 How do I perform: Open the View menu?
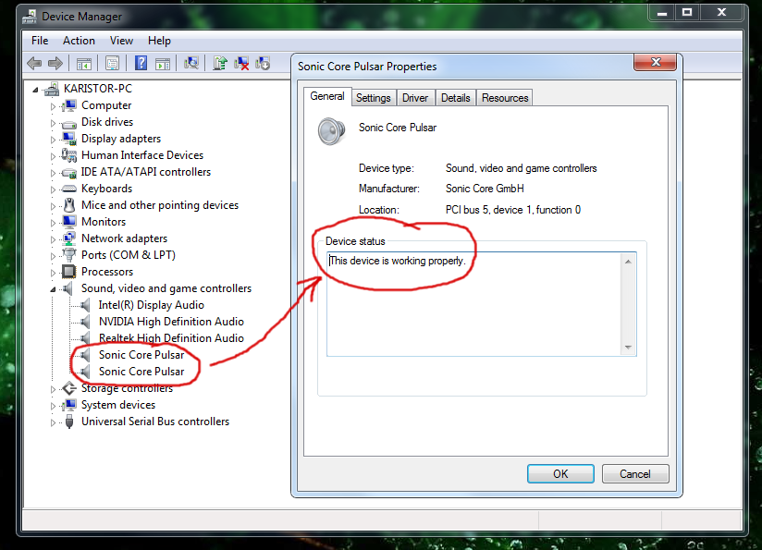(121, 41)
